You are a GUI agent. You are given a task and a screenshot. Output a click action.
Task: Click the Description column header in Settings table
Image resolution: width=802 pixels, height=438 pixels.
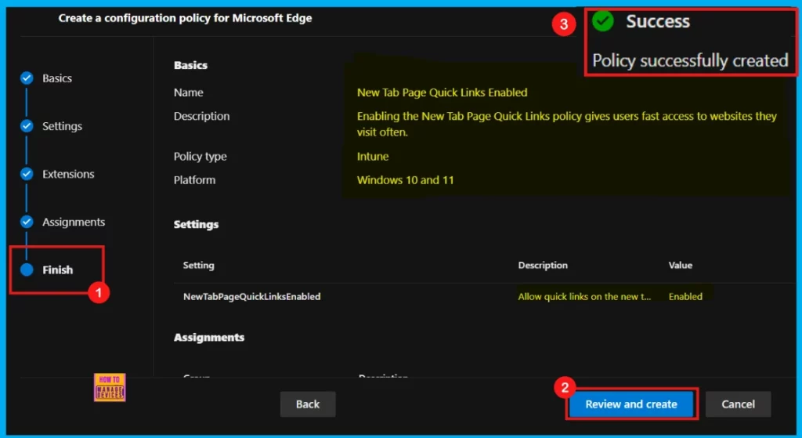pos(543,265)
